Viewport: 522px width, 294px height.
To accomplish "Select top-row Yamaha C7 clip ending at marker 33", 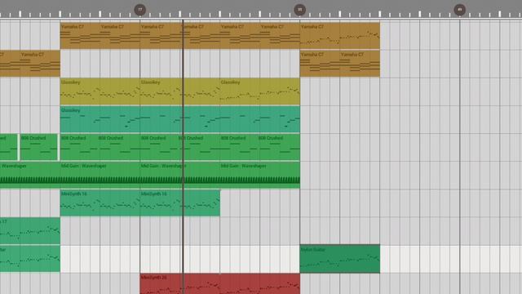I will click(x=280, y=36).
